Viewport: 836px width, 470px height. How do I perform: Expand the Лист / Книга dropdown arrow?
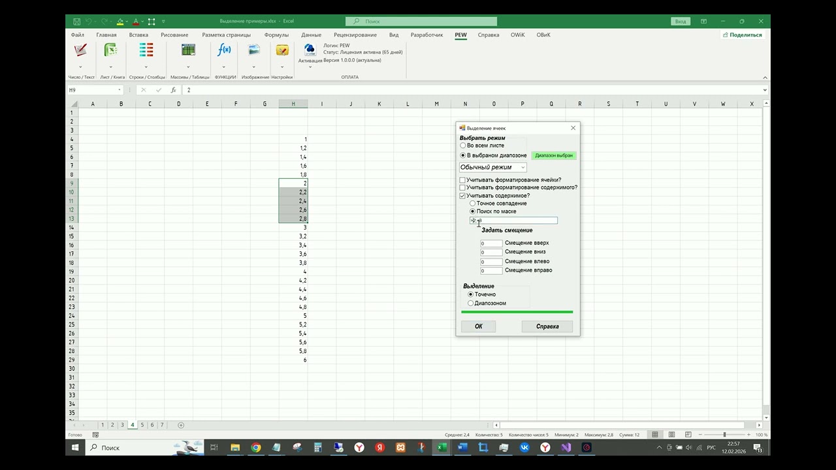111,67
